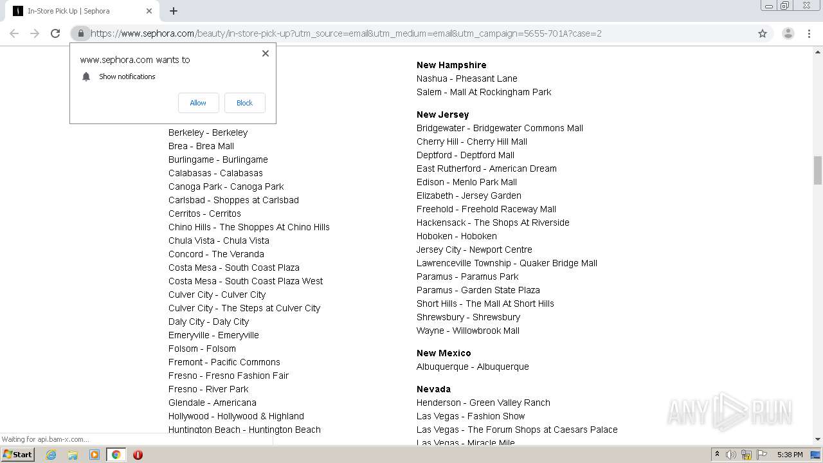Choose Cherry Hill - Cherry Hill Mall
The image size is (823, 463).
(472, 141)
